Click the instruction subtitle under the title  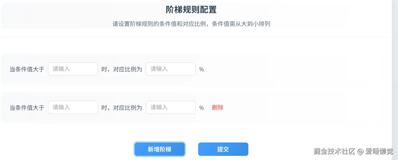tap(191, 24)
